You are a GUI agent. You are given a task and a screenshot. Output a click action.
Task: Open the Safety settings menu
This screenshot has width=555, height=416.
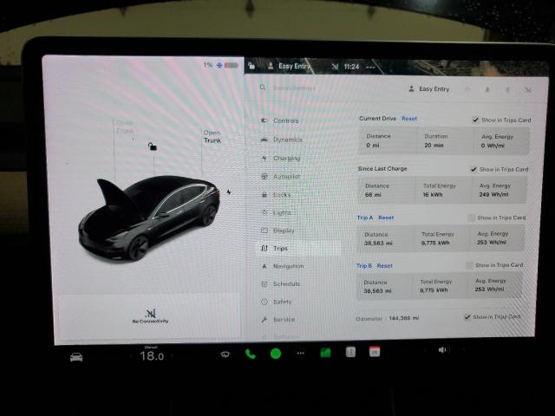click(x=277, y=302)
